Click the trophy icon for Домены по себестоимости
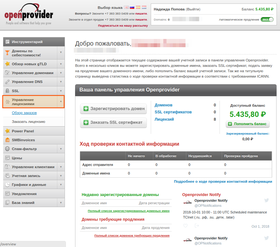280x247 pixels. pos(7,53)
